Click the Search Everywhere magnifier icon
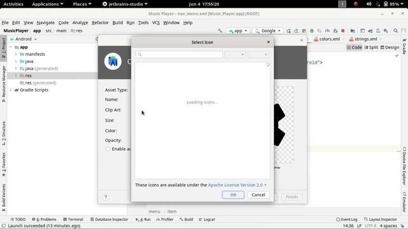 click(395, 31)
